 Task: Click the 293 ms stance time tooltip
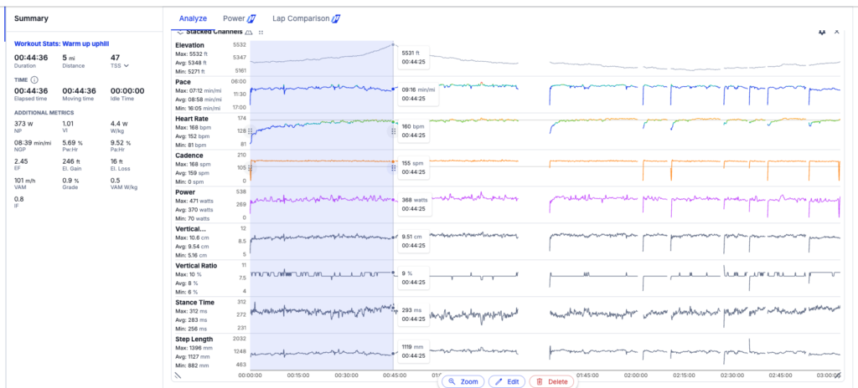[x=414, y=314]
